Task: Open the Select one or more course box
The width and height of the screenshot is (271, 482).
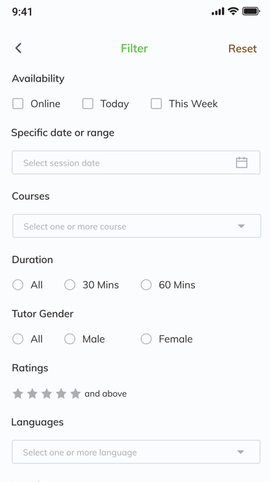Action: (137, 226)
